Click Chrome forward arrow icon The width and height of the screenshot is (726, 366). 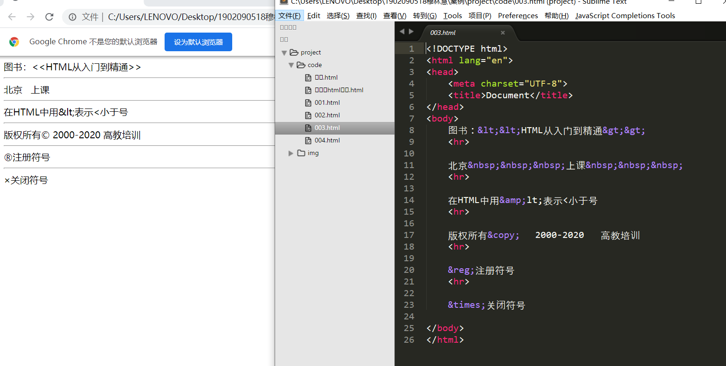pyautogui.click(x=31, y=17)
